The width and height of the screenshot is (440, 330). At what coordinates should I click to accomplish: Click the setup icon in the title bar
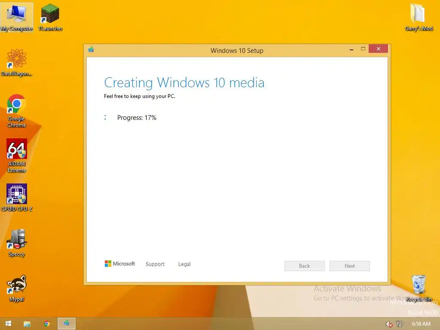(91, 50)
